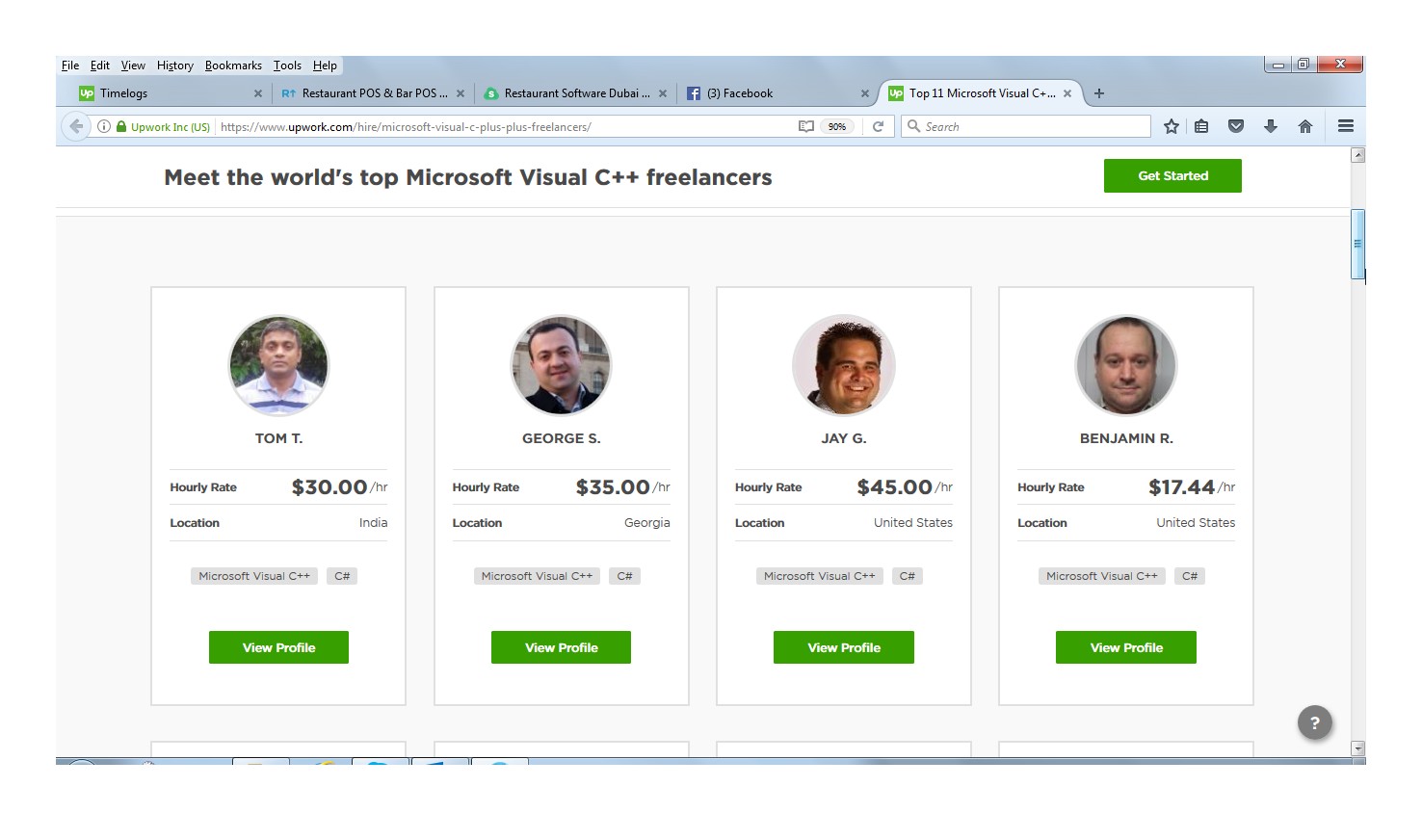Click the page scrollbar up arrow
The height and width of the screenshot is (813, 1422).
[1358, 155]
